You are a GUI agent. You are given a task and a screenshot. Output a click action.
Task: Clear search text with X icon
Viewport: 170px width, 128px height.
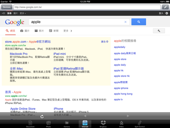coord(125,22)
